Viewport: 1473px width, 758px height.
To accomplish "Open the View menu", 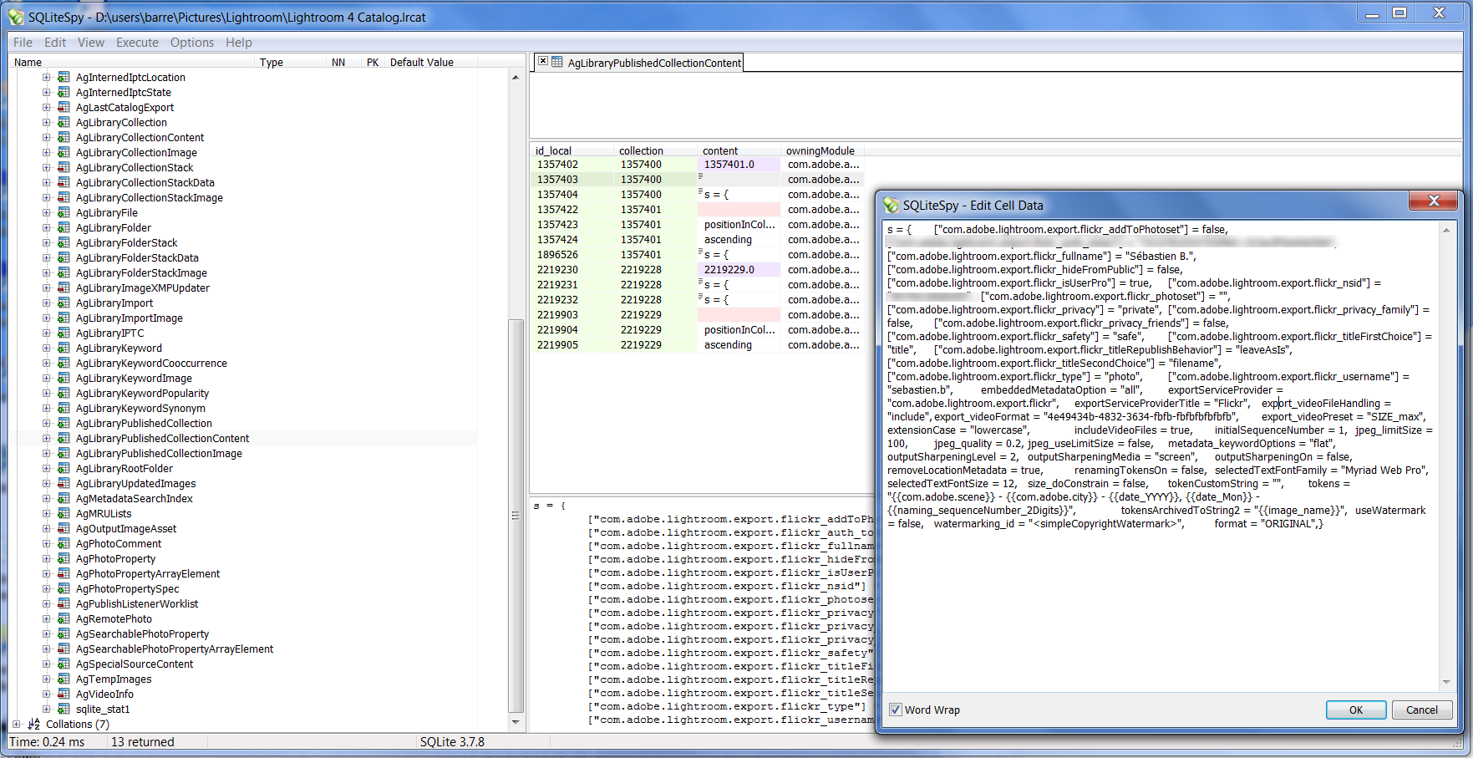I will point(91,43).
